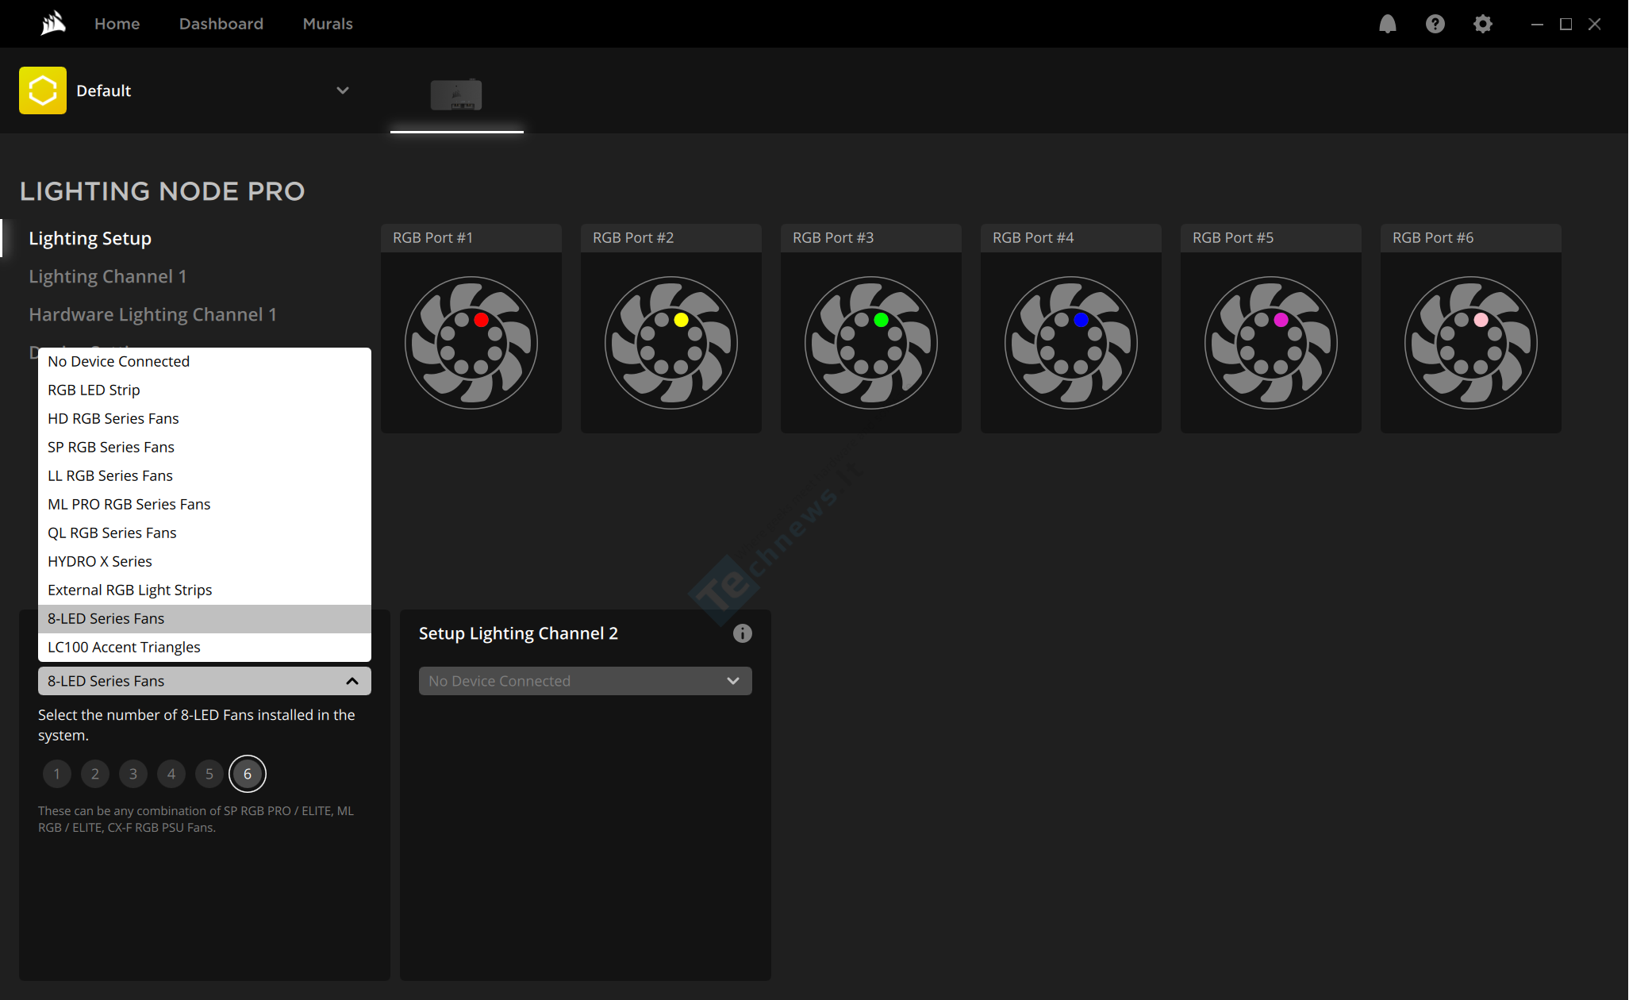The image size is (1629, 1000).
Task: Choose QL RGB Series Fans option
Action: [205, 533]
